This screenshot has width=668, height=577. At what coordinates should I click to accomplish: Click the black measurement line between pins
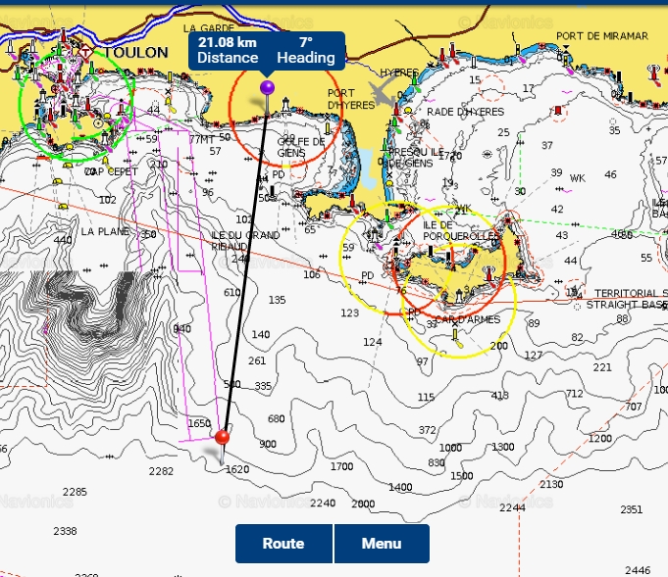coord(245,264)
